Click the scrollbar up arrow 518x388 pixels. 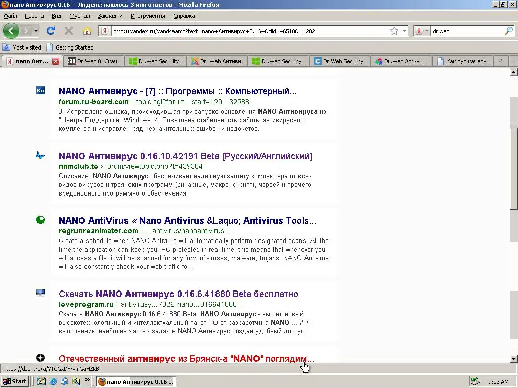514,73
